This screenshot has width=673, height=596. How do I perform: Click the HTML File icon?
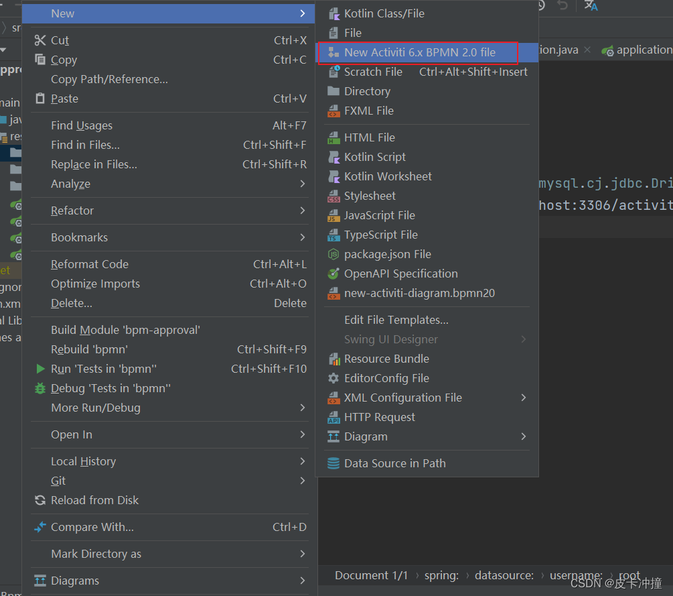click(x=333, y=137)
